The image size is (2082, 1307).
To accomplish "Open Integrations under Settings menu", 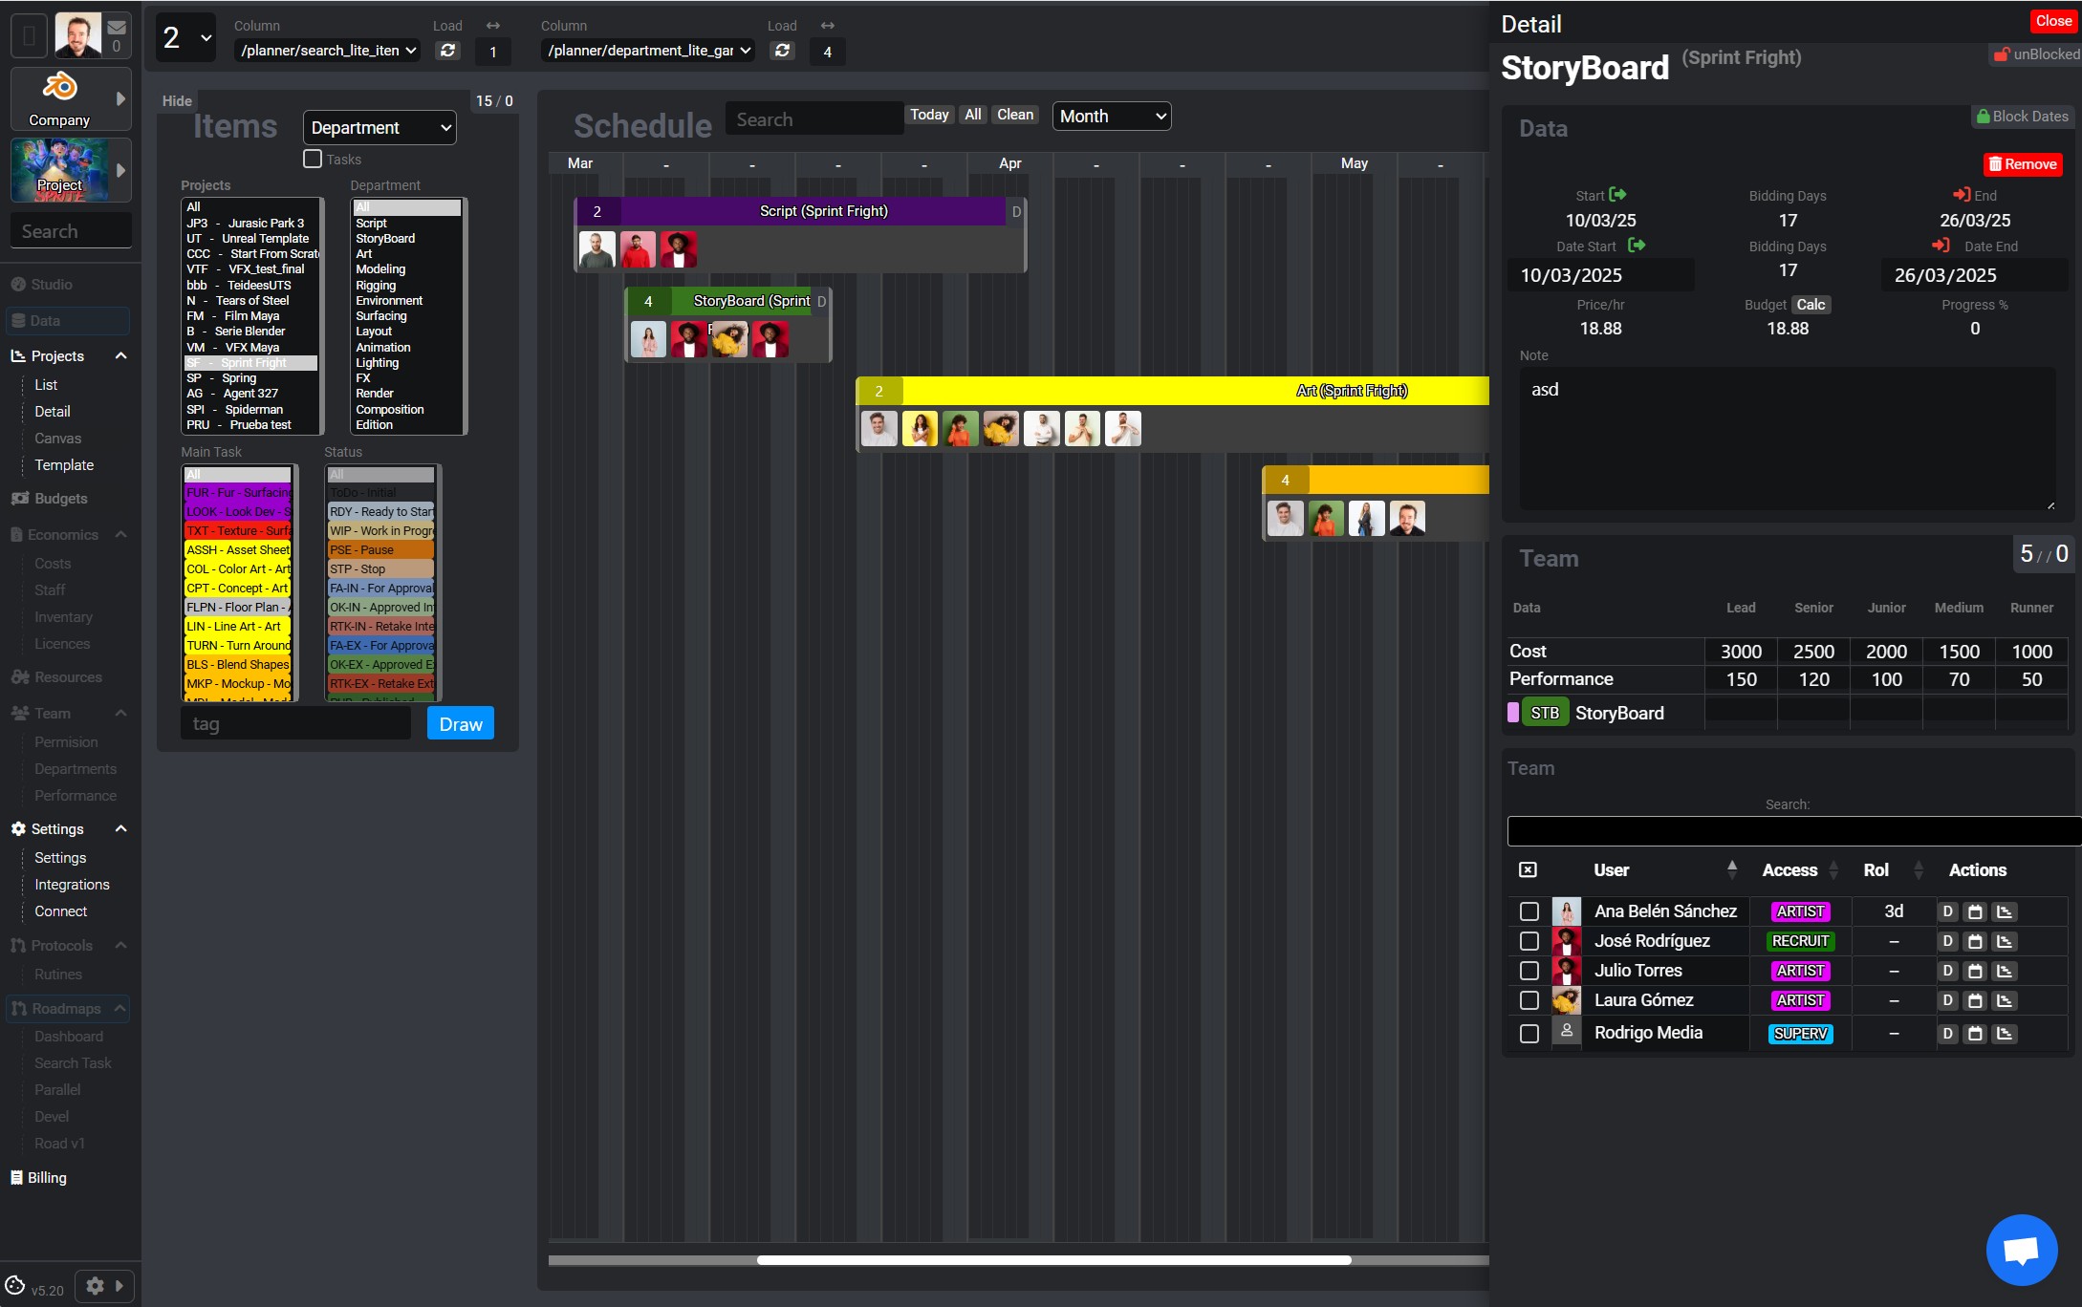I will pyautogui.click(x=72, y=885).
